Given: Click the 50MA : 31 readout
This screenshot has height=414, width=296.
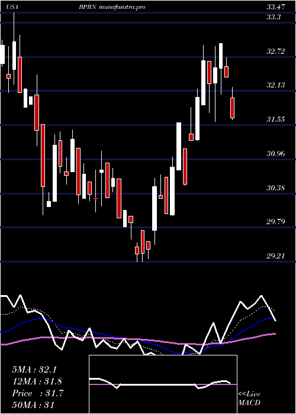Looking at the screenshot, I should click(33, 405).
